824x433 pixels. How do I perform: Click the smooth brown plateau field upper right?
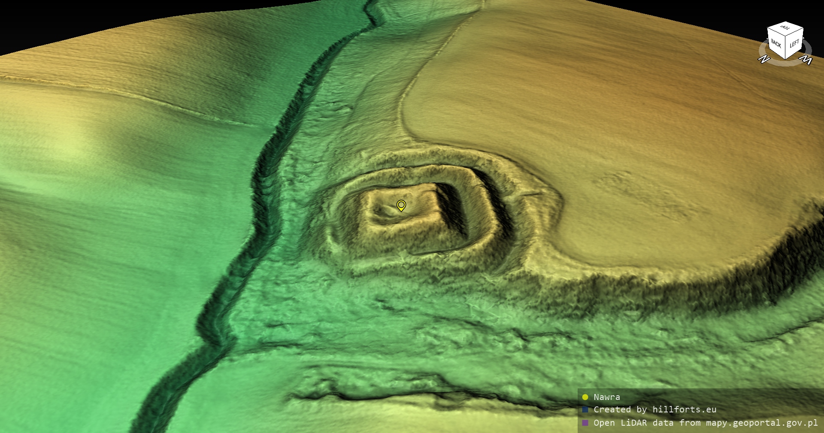coord(644,107)
